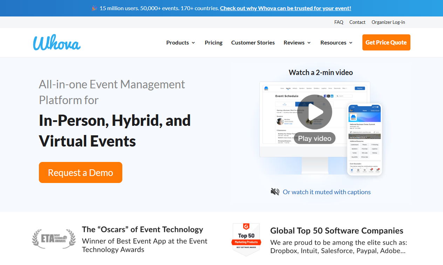Open the 'Check out why Whova can be trusted' link

pyautogui.click(x=286, y=8)
